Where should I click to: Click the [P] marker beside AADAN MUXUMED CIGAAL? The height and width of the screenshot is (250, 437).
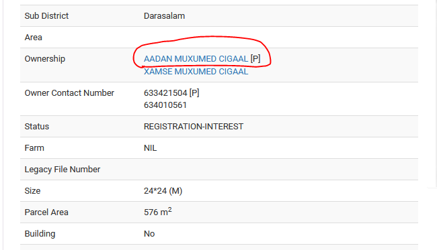pos(255,59)
